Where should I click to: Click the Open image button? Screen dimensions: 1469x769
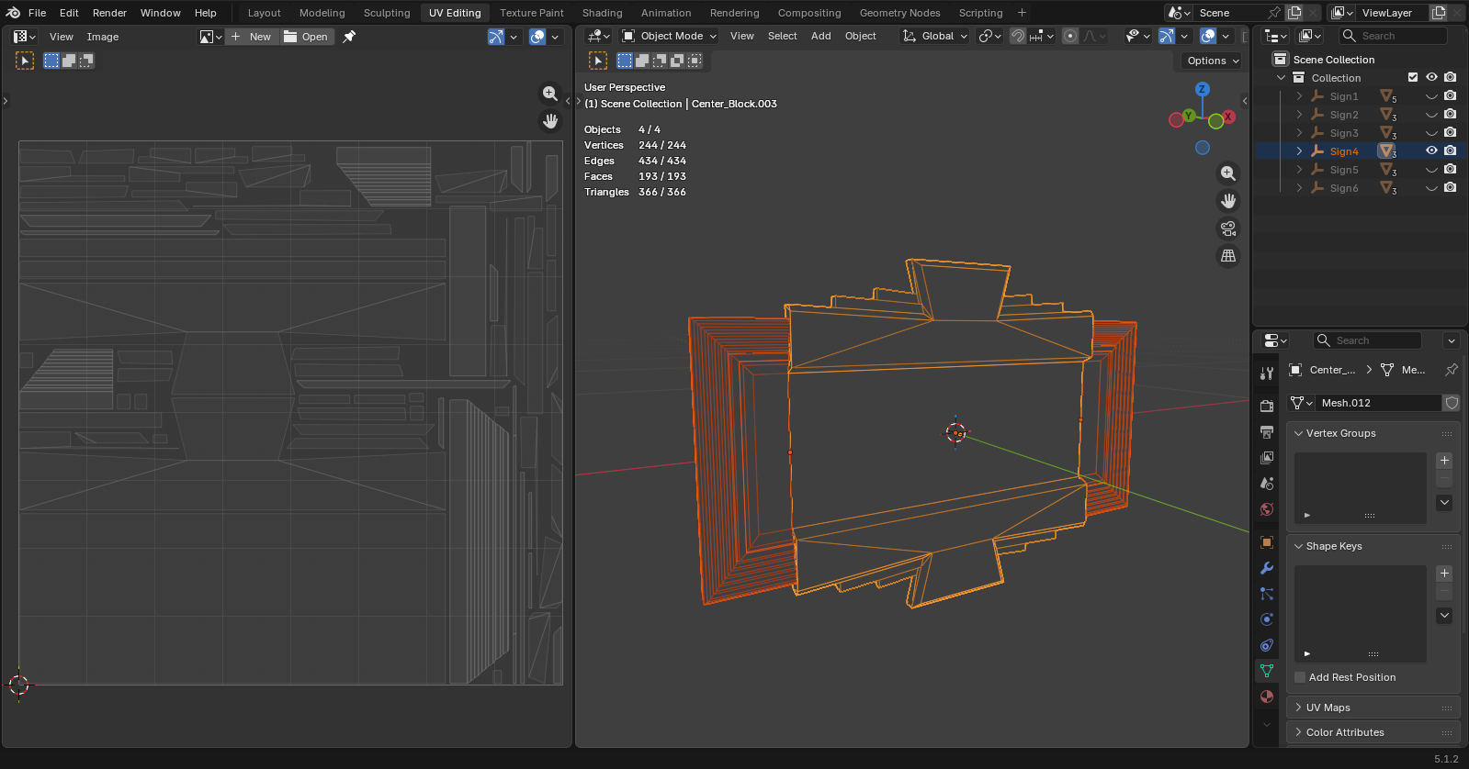(306, 37)
